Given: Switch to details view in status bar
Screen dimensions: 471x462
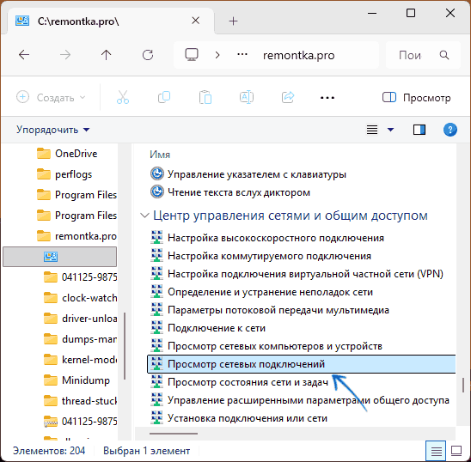Looking at the screenshot, I should 436,451.
